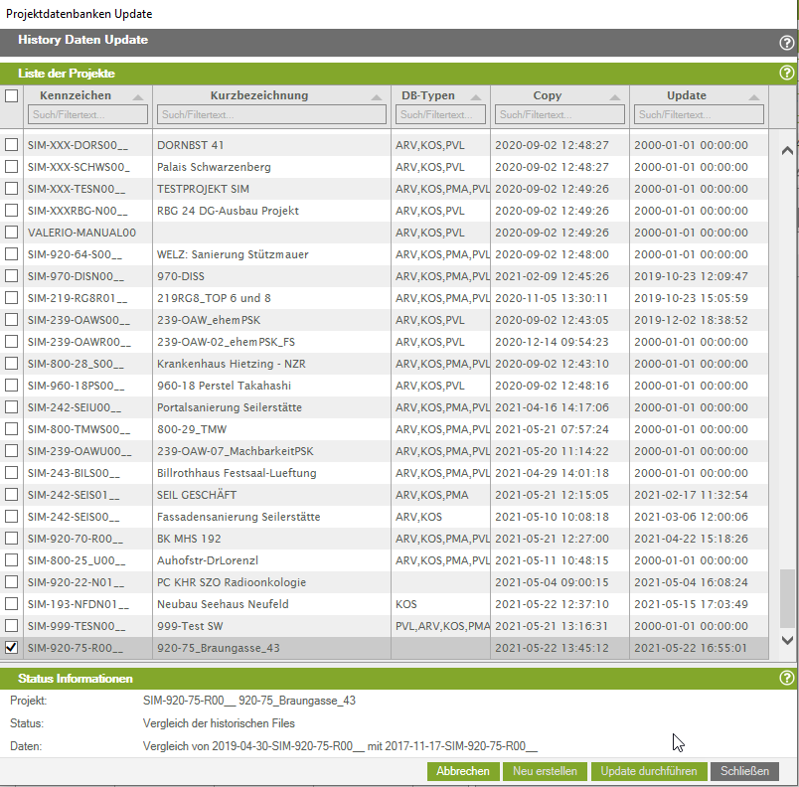Image resolution: width=799 pixels, height=787 pixels.
Task: Click Update durchführen button
Action: [x=649, y=771]
